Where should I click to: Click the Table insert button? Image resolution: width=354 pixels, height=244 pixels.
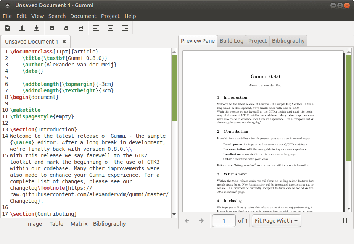[56, 224]
